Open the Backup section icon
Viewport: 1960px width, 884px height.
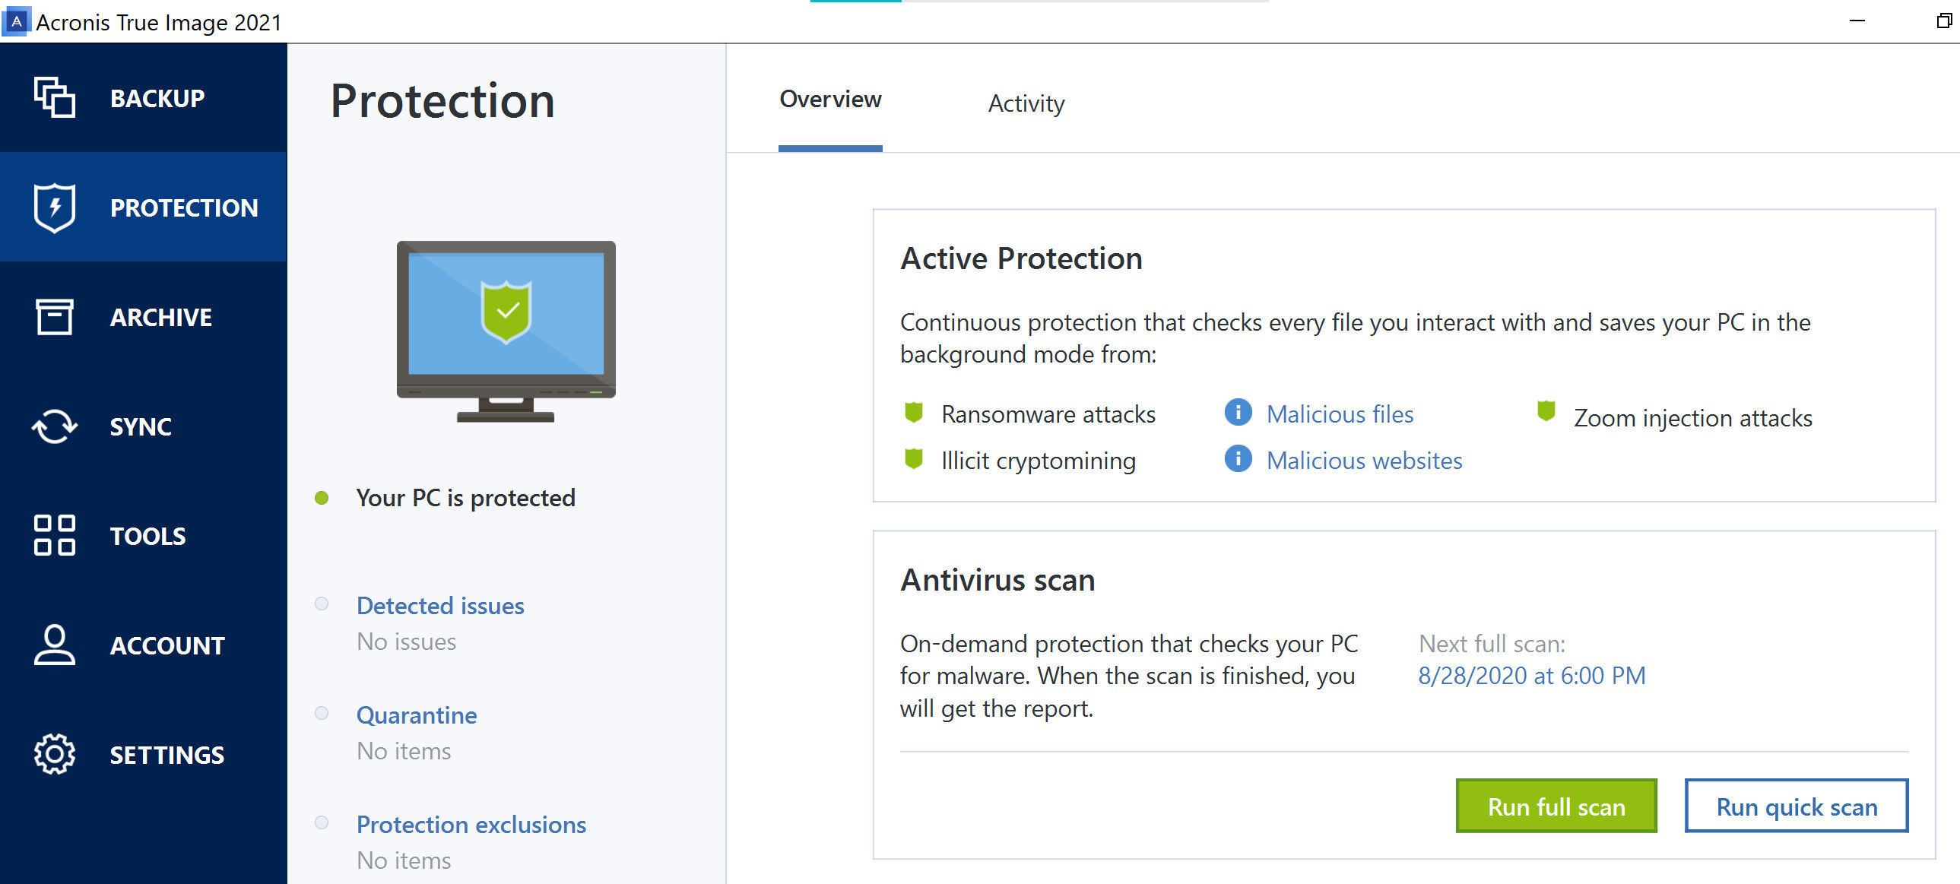click(54, 97)
